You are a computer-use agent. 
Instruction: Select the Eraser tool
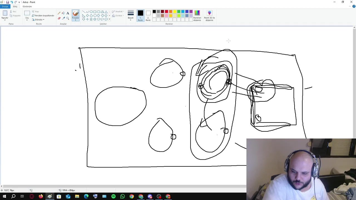59,18
